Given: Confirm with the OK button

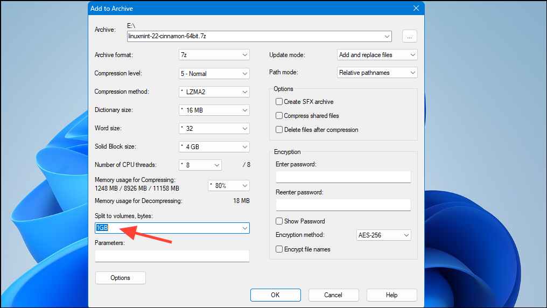Looking at the screenshot, I should [x=276, y=295].
